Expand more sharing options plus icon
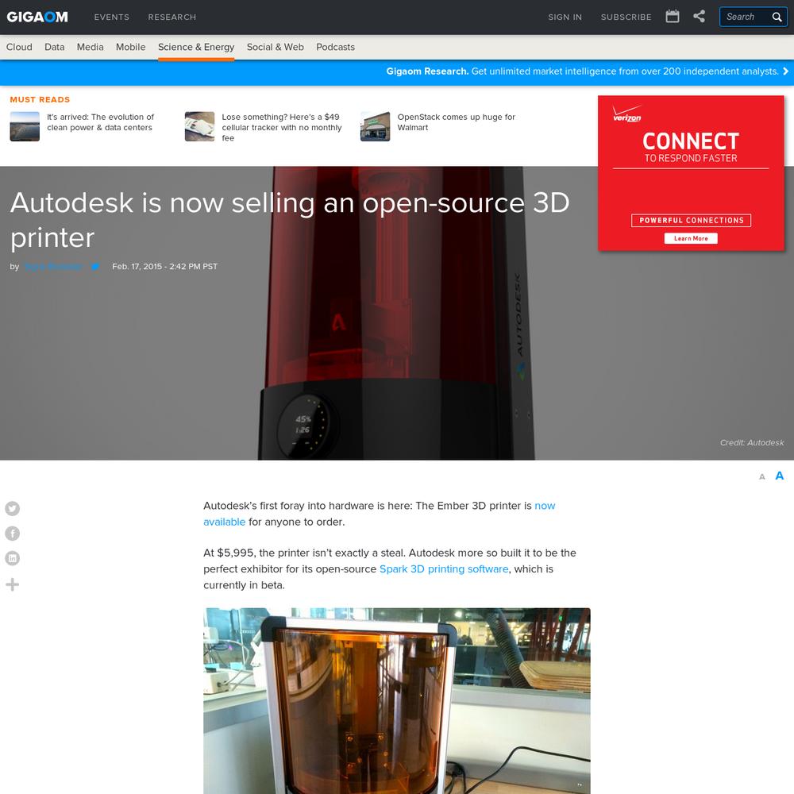Image resolution: width=794 pixels, height=794 pixels. pos(13,584)
